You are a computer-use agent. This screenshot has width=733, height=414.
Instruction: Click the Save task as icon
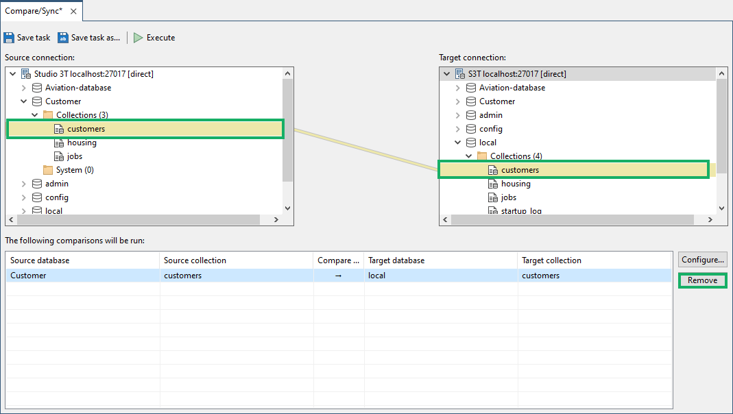63,38
